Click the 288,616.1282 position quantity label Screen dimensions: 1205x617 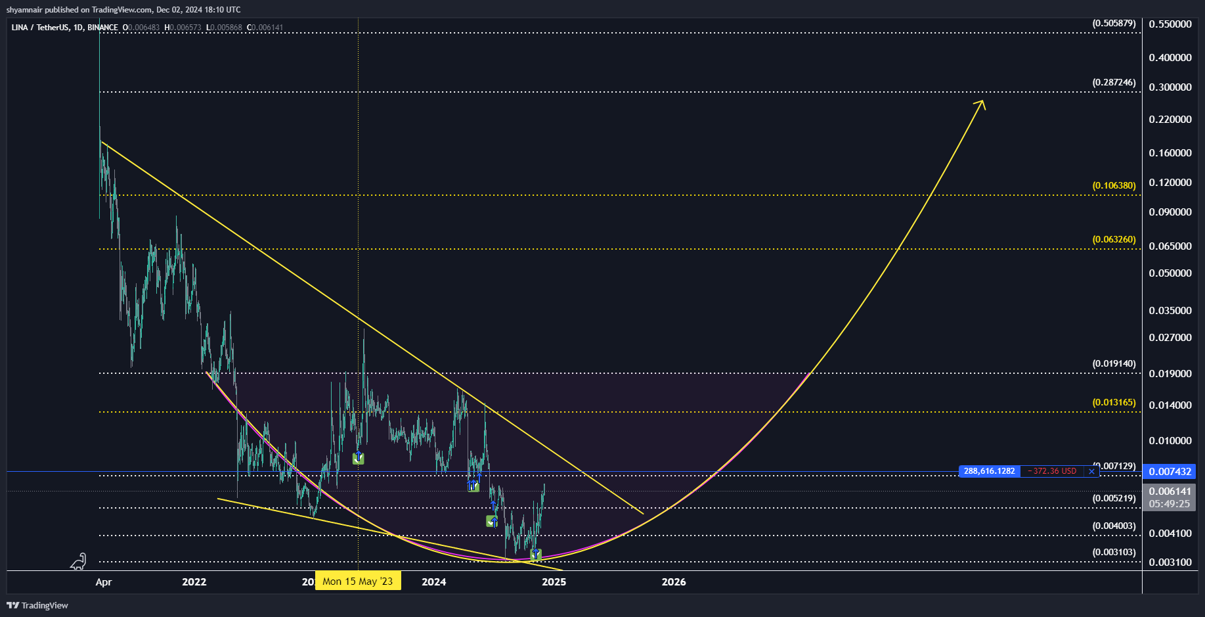point(989,471)
